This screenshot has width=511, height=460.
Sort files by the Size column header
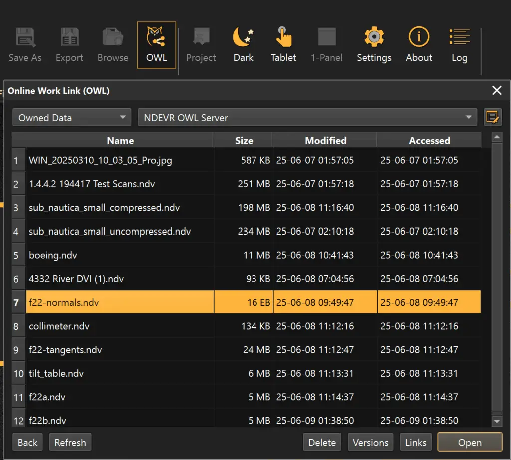[244, 141]
